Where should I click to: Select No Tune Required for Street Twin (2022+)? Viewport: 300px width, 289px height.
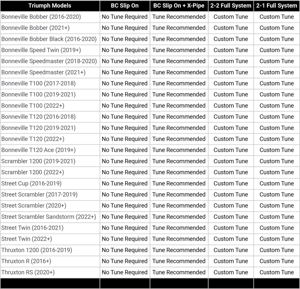coord(125,239)
